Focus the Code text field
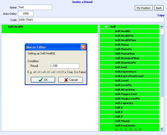This screenshot has width=167, height=135. pos(91,20)
